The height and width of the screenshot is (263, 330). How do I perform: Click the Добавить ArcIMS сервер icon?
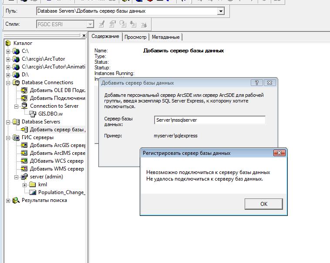24,153
